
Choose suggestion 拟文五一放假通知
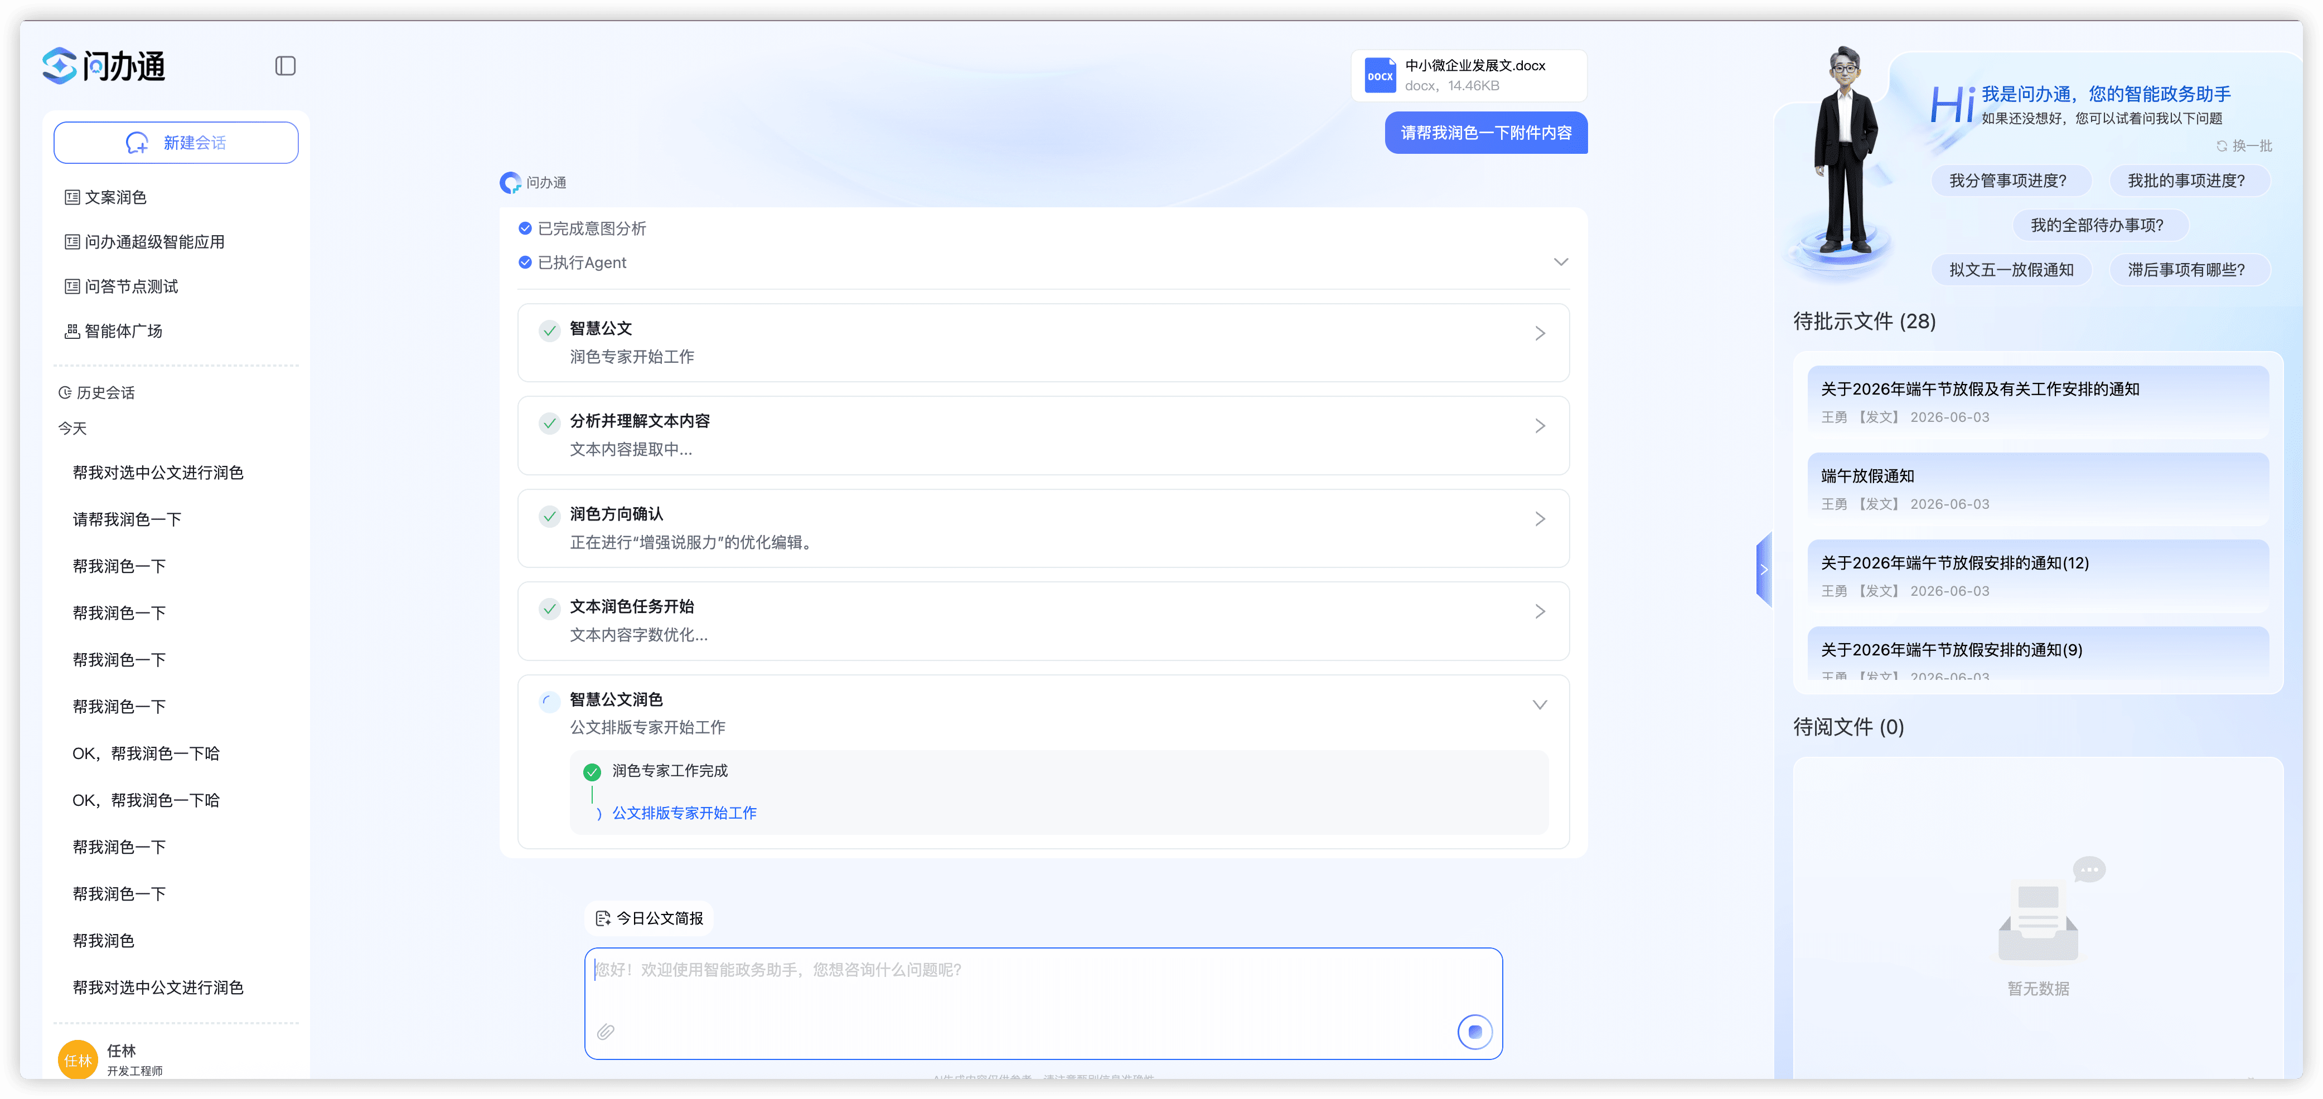pos(2012,270)
